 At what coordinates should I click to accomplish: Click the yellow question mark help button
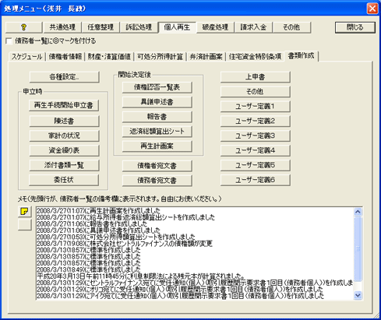click(x=23, y=27)
